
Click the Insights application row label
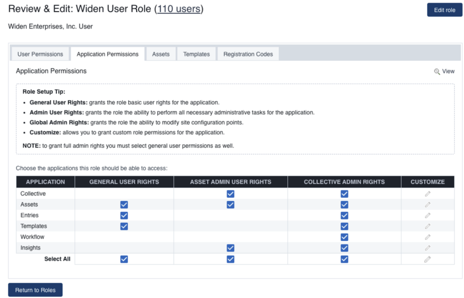coord(30,248)
